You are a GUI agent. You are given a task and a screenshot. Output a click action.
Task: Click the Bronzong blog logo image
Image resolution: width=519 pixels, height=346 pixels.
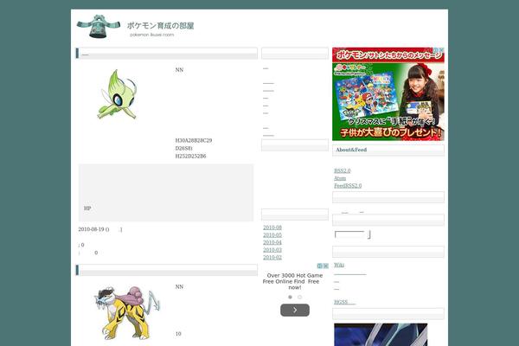[99, 26]
